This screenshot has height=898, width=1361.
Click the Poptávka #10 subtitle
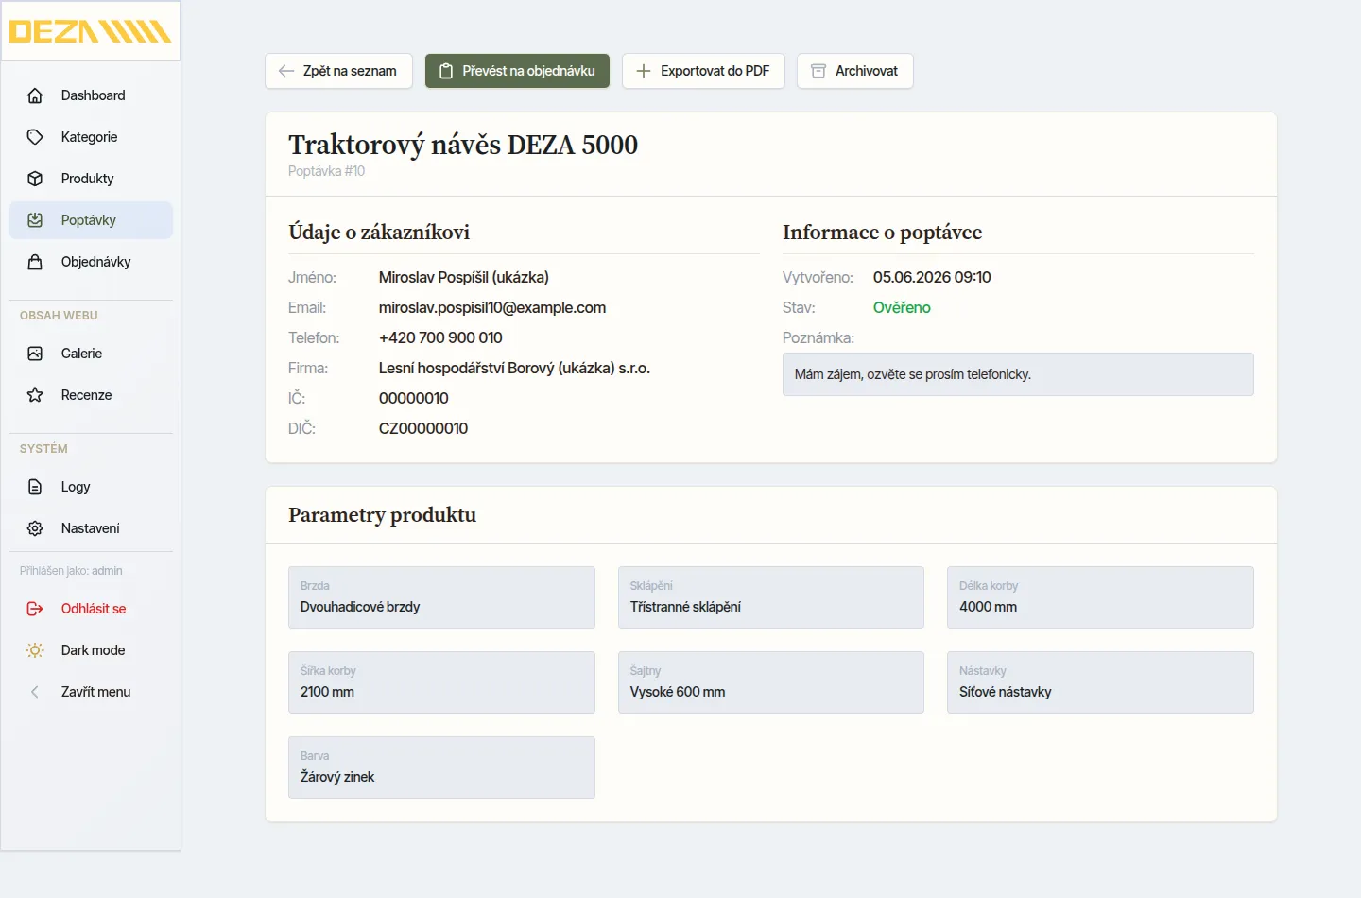(326, 171)
